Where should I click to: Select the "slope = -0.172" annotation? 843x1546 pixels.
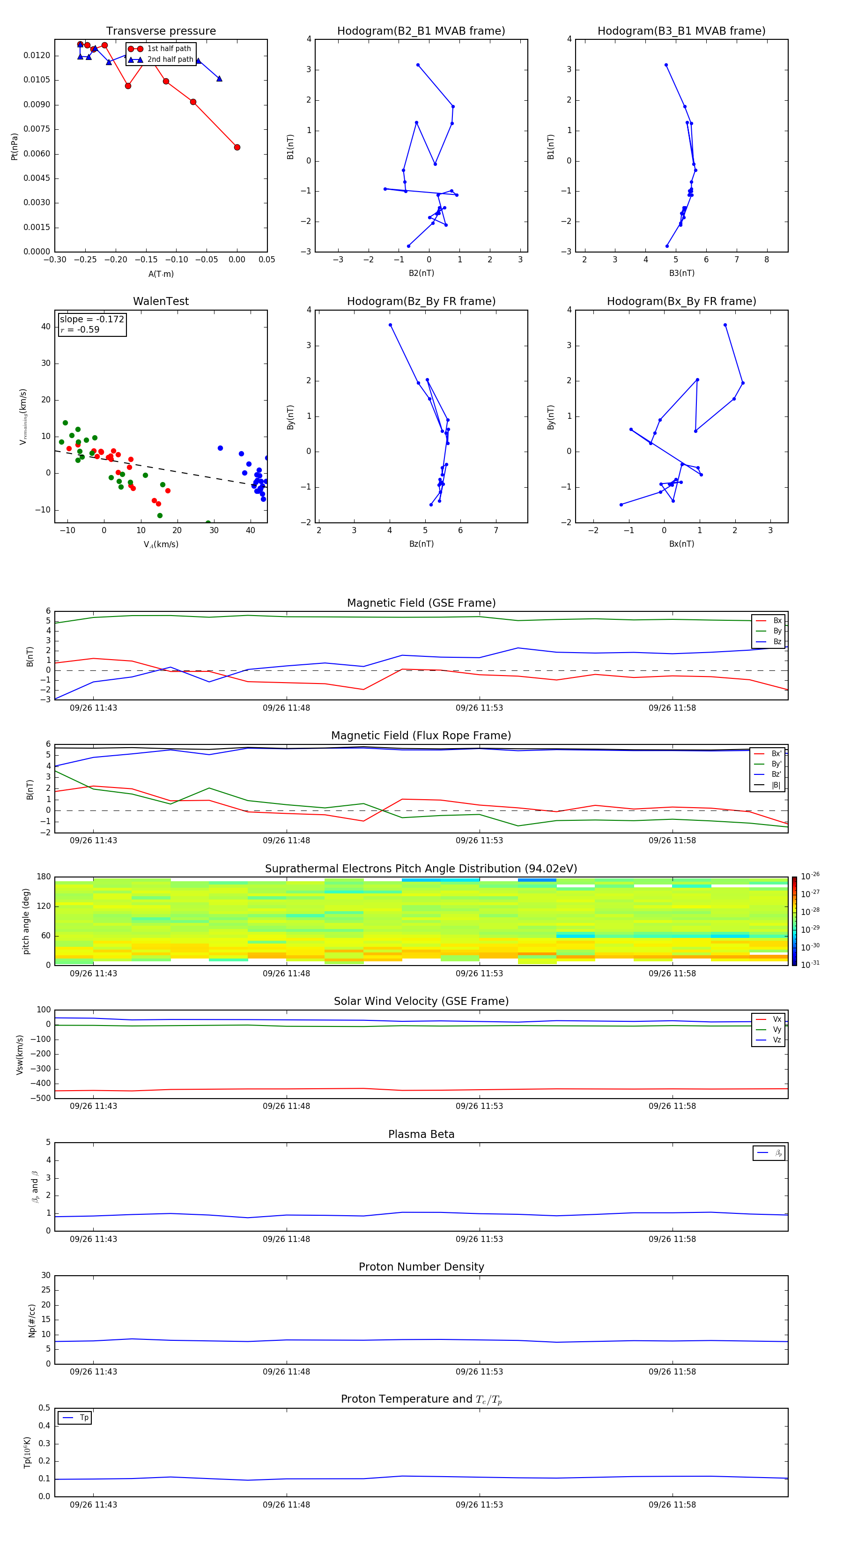click(92, 320)
